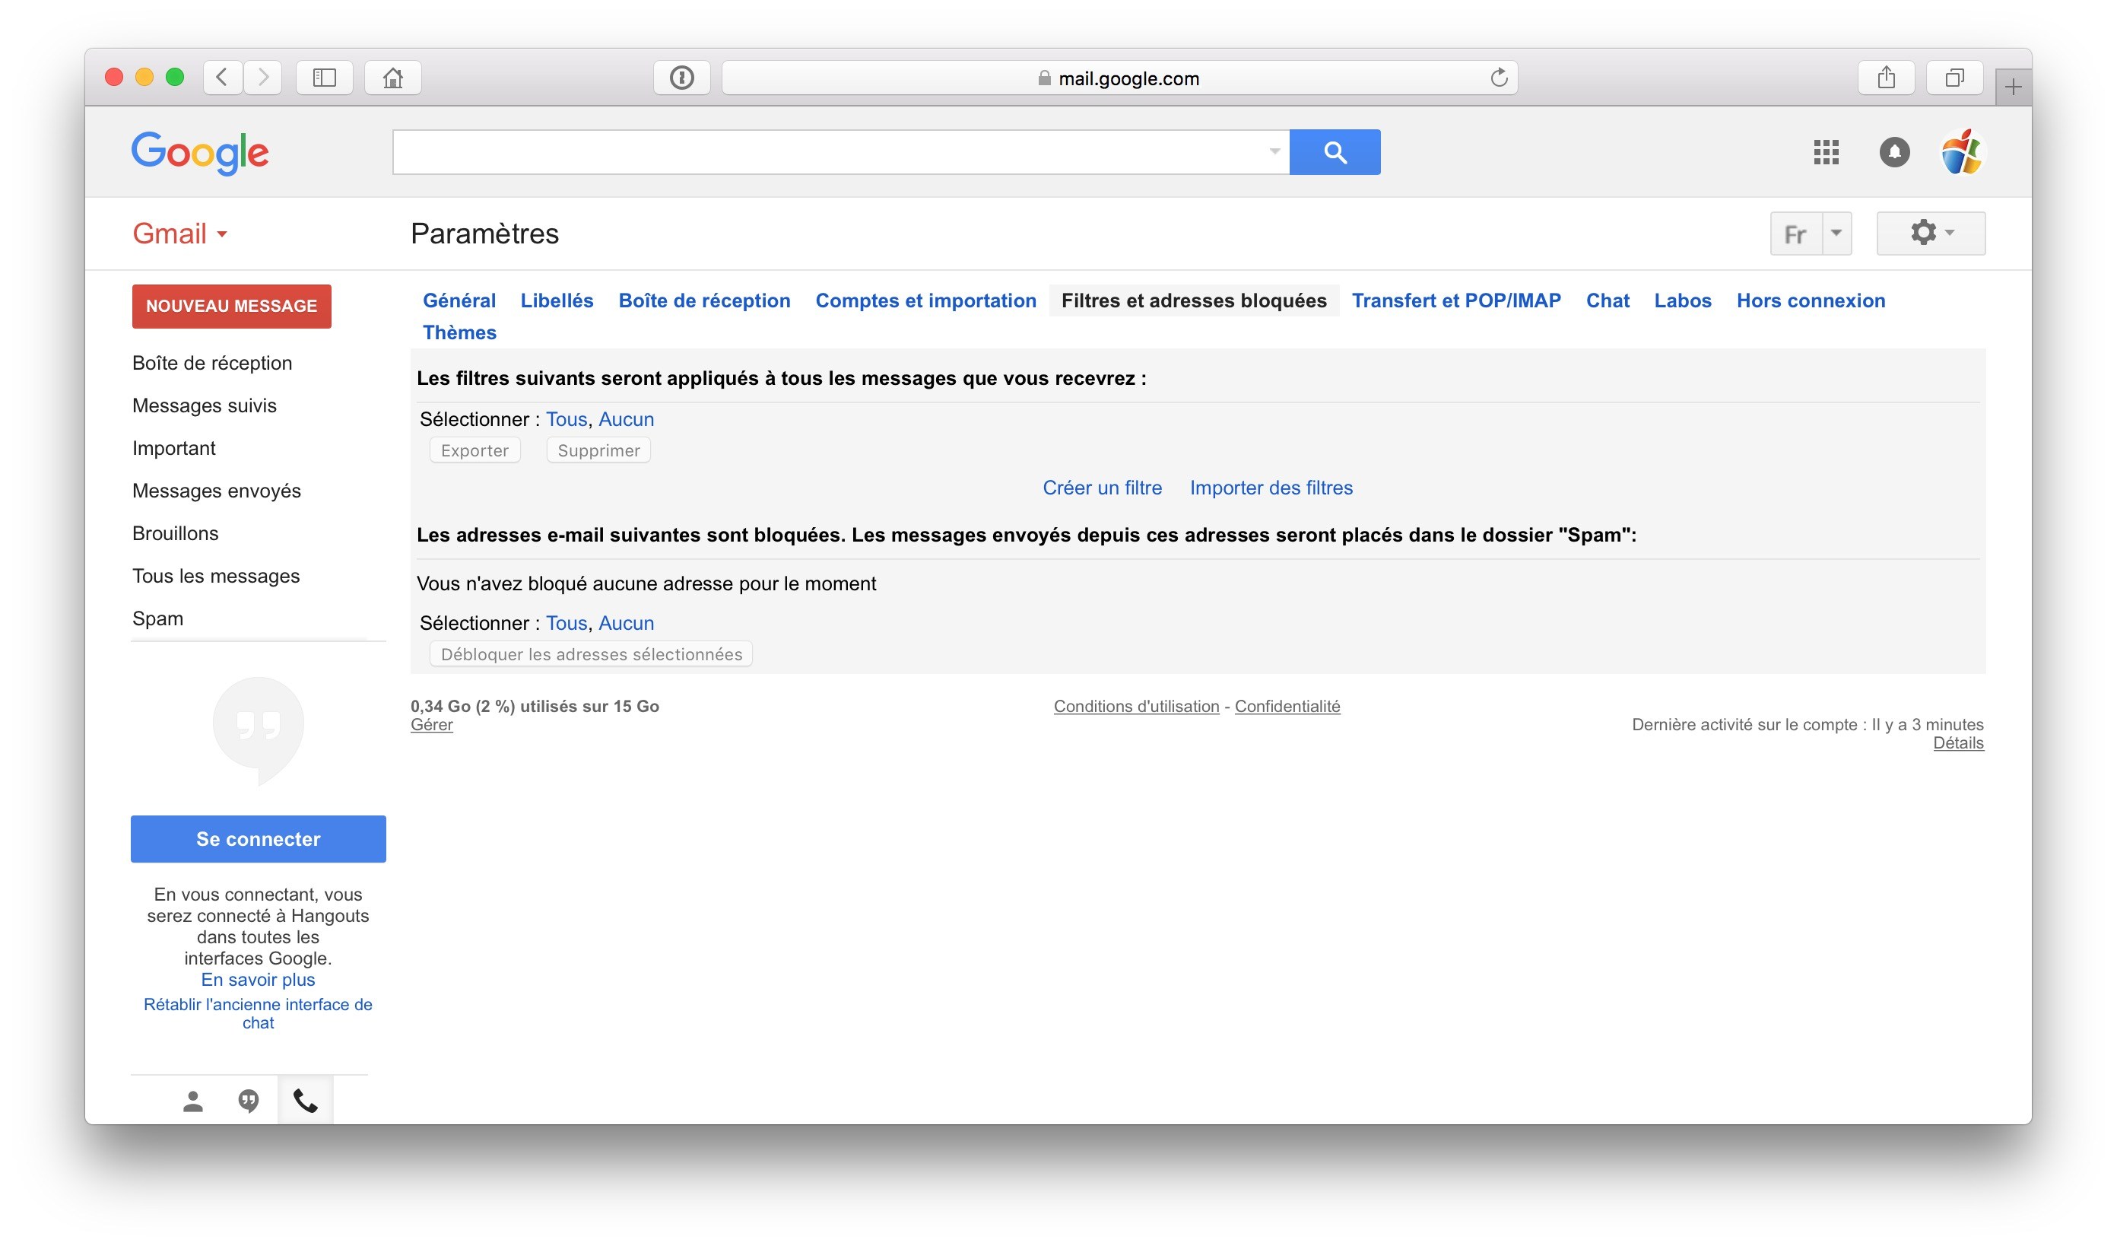
Task: Switch to the Libellés tab
Action: (556, 300)
